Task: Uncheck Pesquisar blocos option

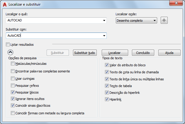Action: click(x=13, y=92)
